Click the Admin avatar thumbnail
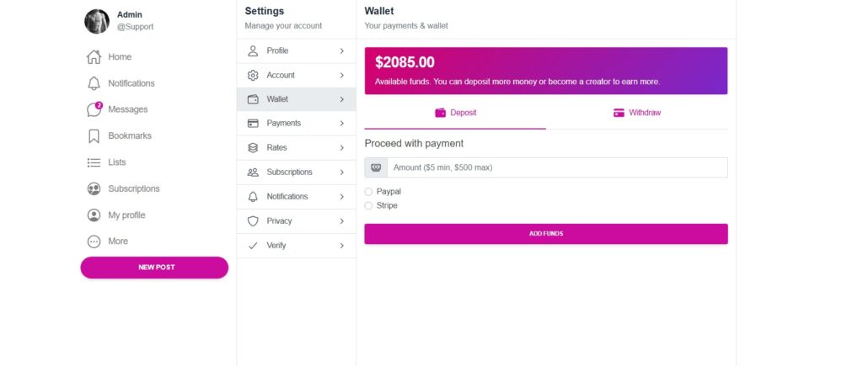This screenshot has height=366, width=863. click(97, 21)
